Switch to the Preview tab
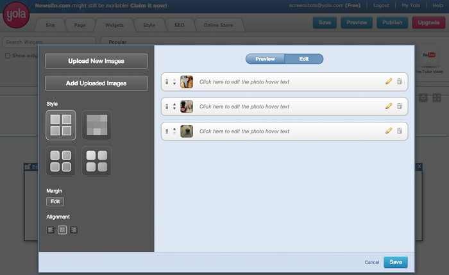The image size is (449, 275). [x=265, y=59]
